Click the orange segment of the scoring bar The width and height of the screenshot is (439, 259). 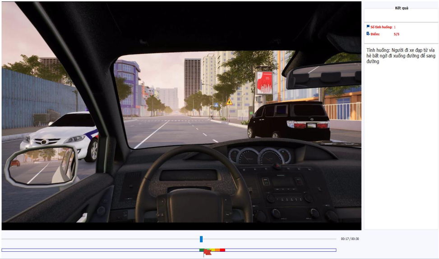tap(217, 250)
